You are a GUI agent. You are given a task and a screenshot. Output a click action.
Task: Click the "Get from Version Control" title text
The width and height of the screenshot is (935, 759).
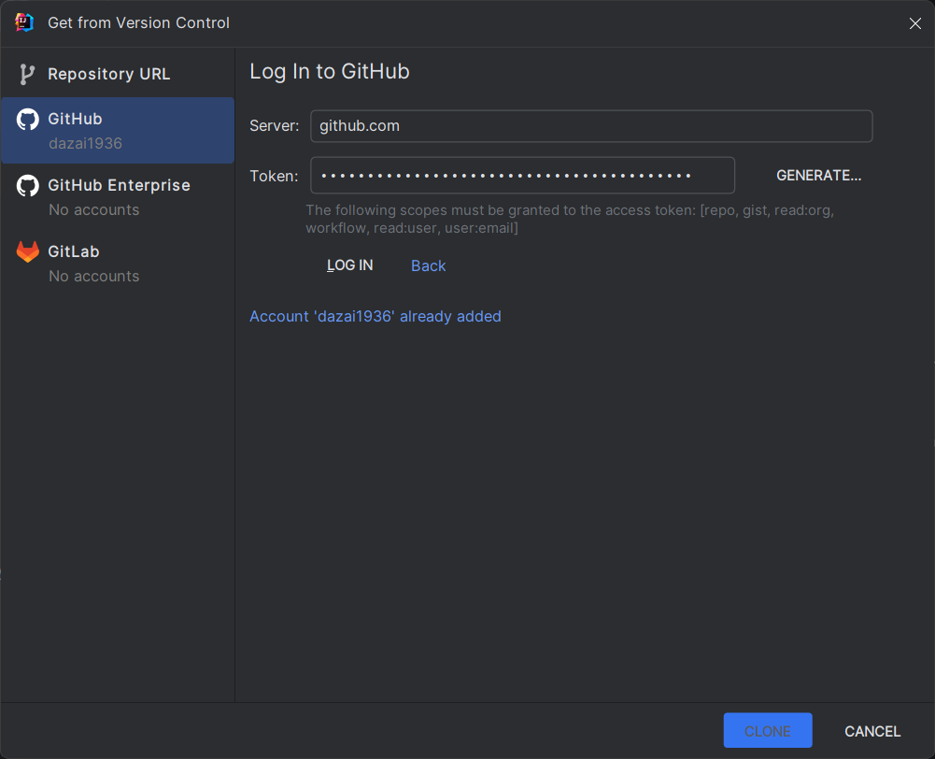(x=138, y=22)
